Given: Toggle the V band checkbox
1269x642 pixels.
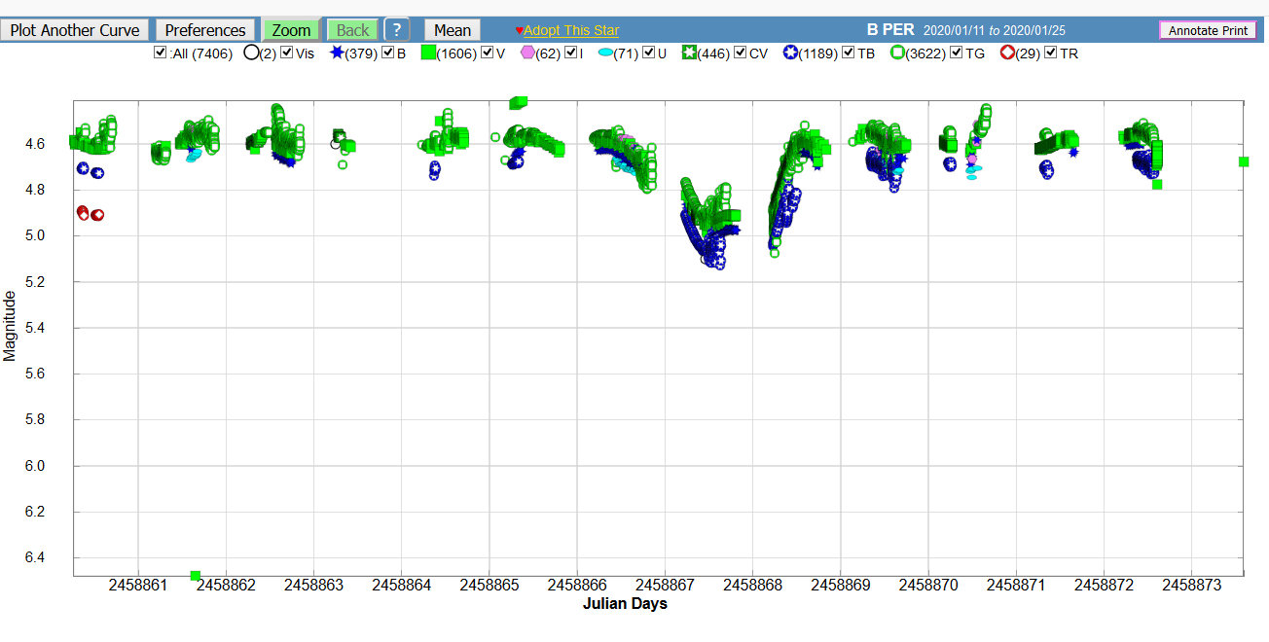Looking at the screenshot, I should 488,53.
